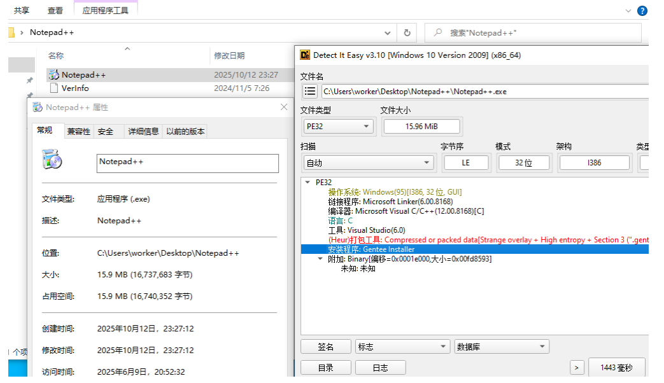This screenshot has width=664, height=383.
Task: Click the large Notepad++ icon in properties dialog
Action: [52, 159]
